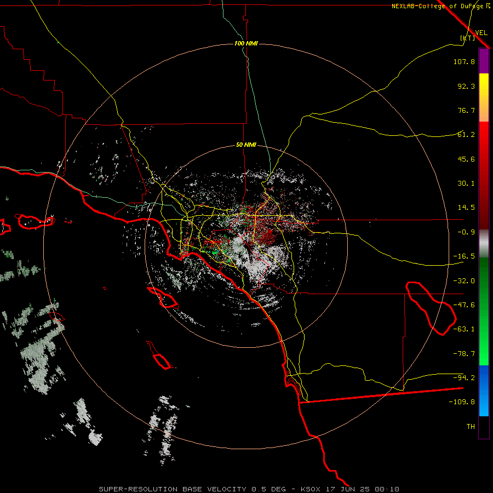Click the 50 NMI range ring label

pos(246,145)
